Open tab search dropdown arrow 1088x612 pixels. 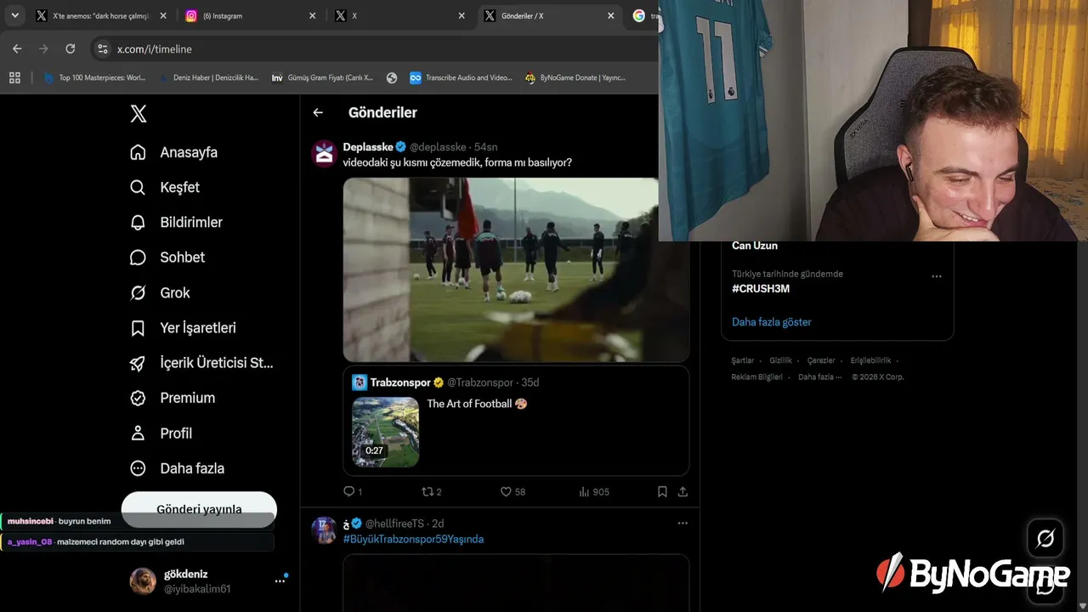pyautogui.click(x=14, y=15)
